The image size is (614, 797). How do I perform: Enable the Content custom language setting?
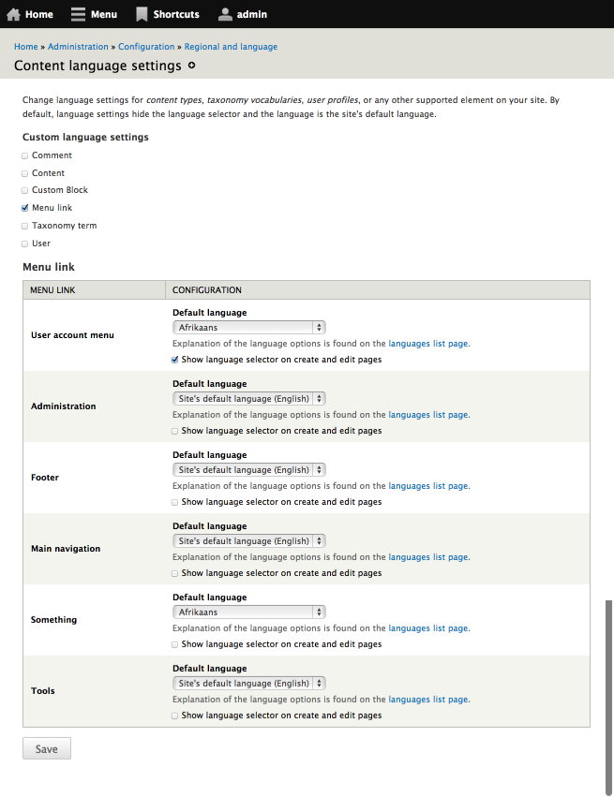point(23,172)
